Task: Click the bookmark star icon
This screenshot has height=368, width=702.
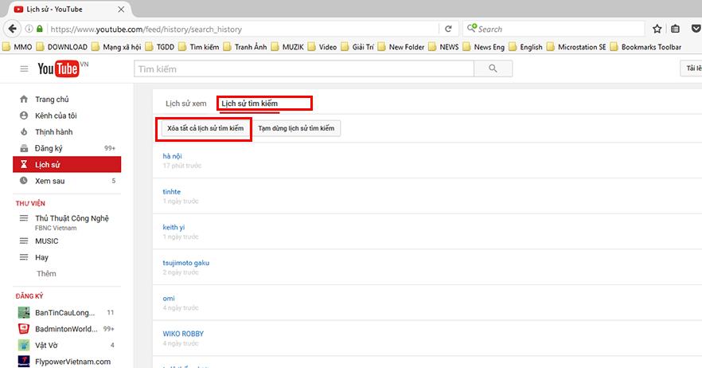Action: [657, 29]
